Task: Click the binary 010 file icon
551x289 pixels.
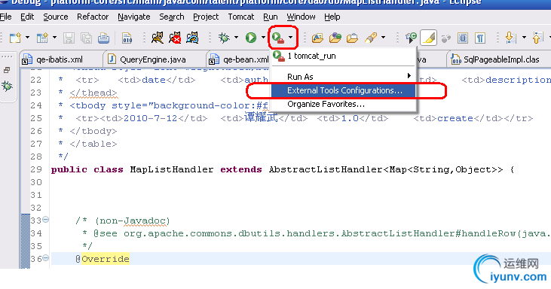Action: point(127,38)
